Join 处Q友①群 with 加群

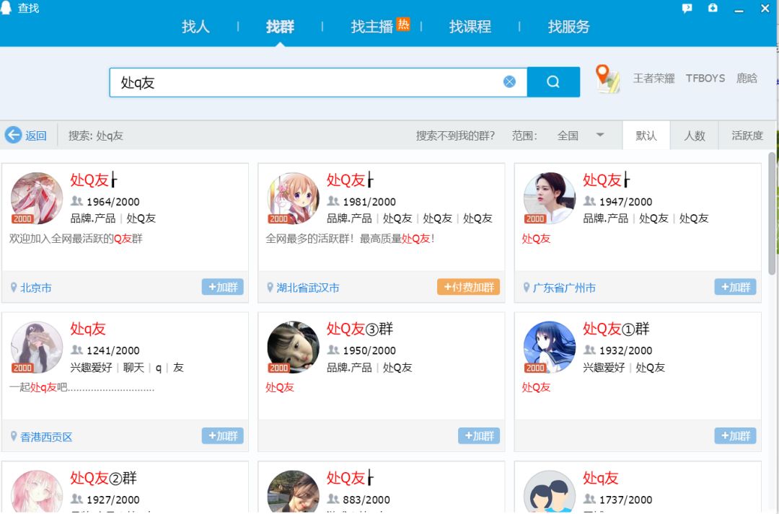pyautogui.click(x=735, y=436)
